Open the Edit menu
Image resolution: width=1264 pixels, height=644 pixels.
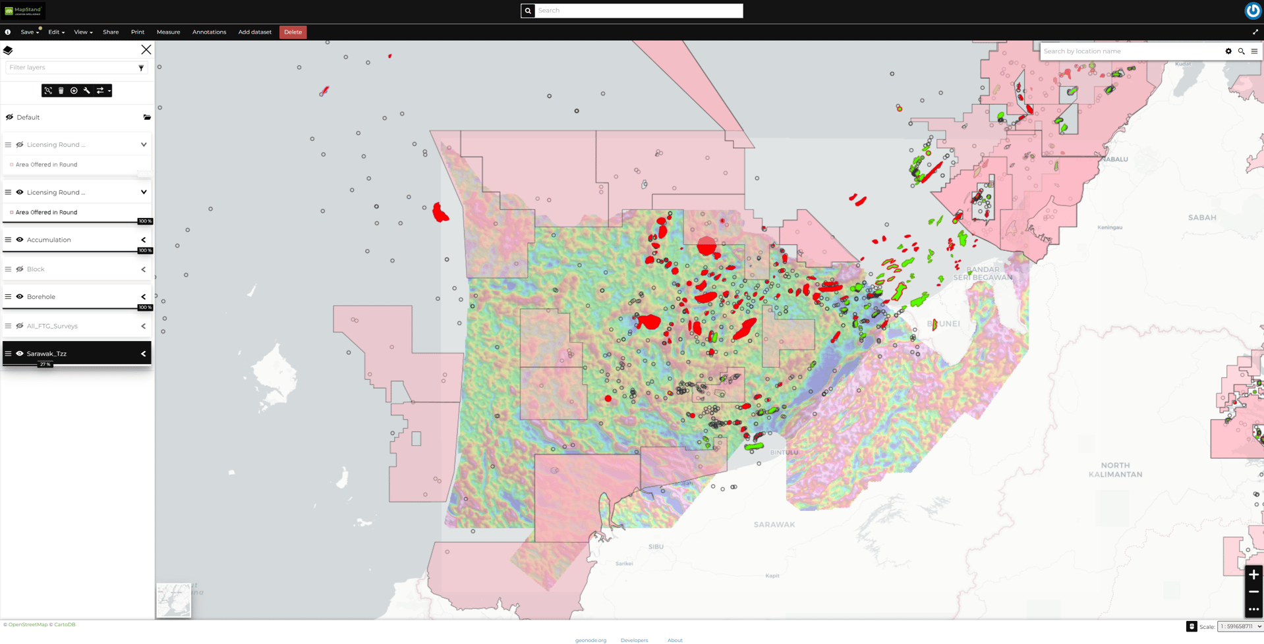tap(56, 32)
